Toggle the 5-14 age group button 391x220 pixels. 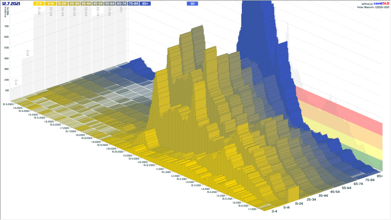click(x=51, y=3)
